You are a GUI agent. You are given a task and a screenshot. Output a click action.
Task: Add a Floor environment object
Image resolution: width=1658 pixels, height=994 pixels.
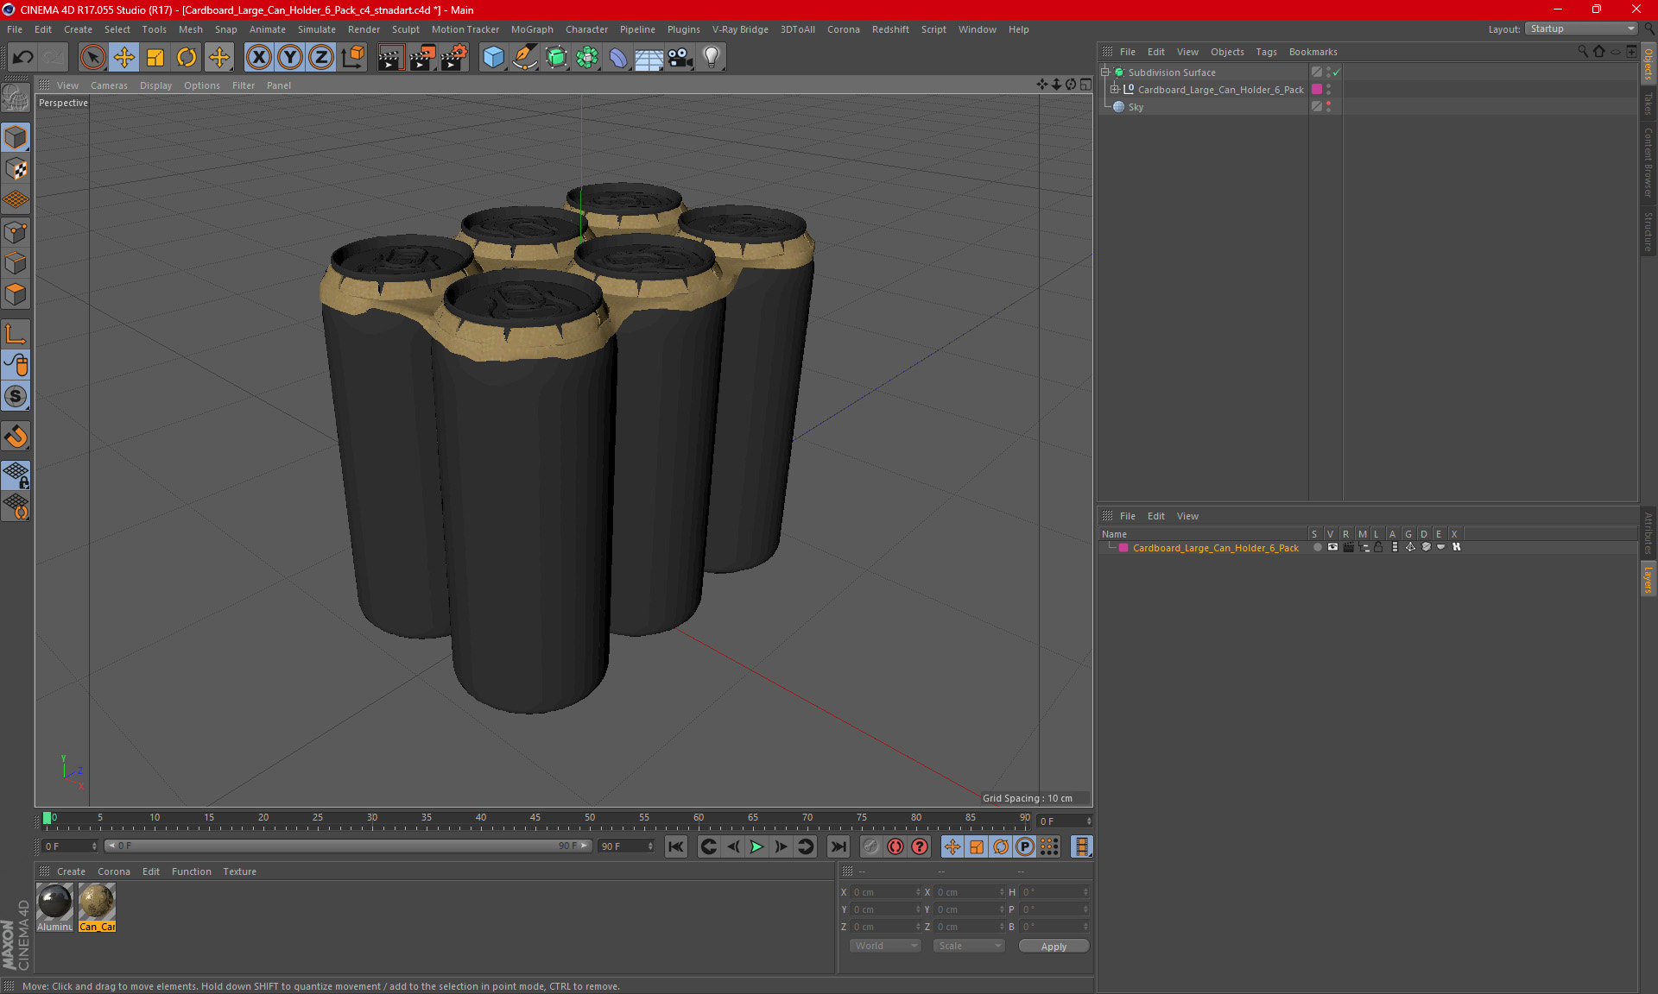point(649,58)
